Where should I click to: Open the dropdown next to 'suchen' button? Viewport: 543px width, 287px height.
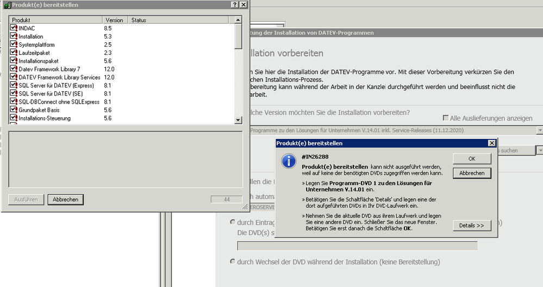(x=540, y=150)
